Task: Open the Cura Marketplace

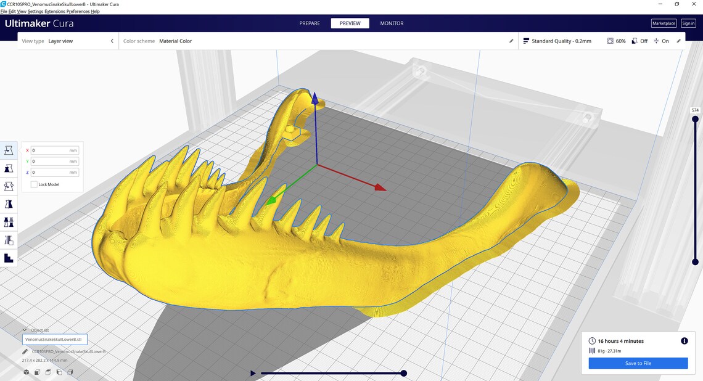Action: click(x=663, y=23)
